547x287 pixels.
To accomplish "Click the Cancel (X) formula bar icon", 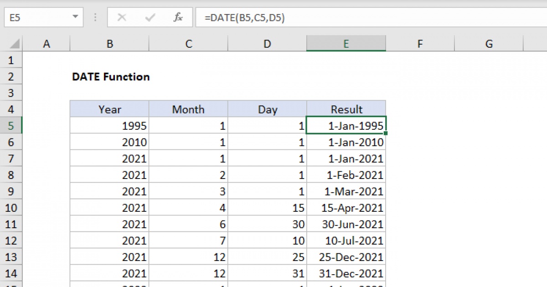I will pos(122,17).
